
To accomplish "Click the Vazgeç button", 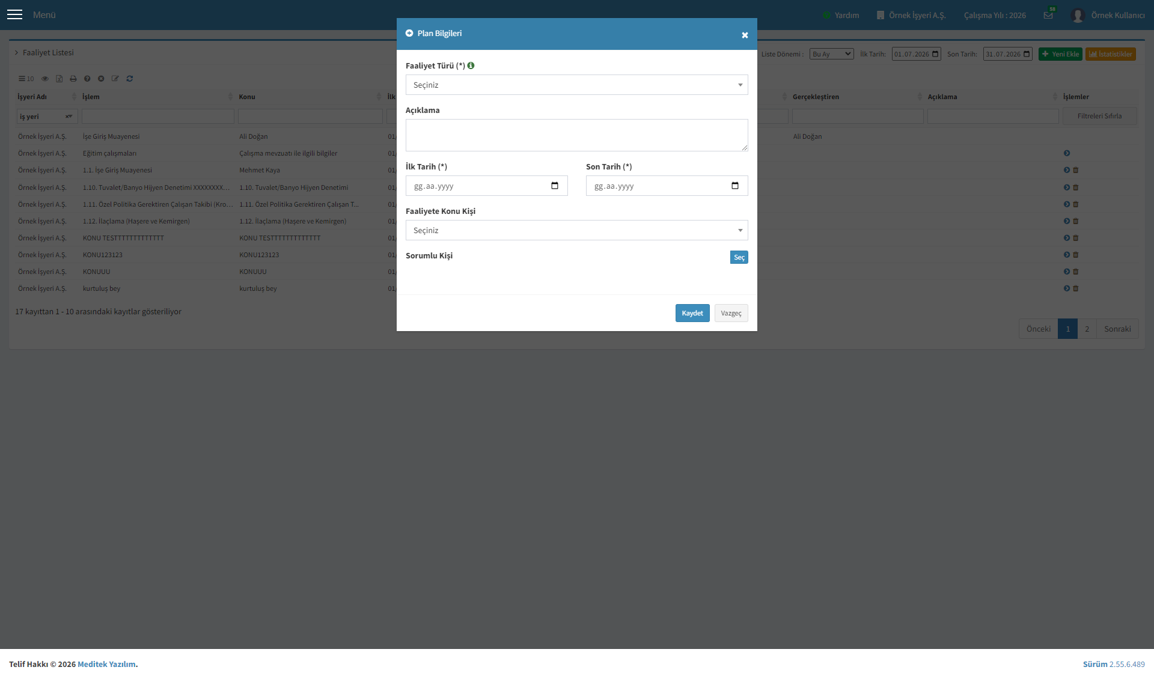I will 731,313.
